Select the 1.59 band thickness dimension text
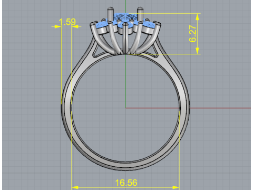 [x=67, y=22]
